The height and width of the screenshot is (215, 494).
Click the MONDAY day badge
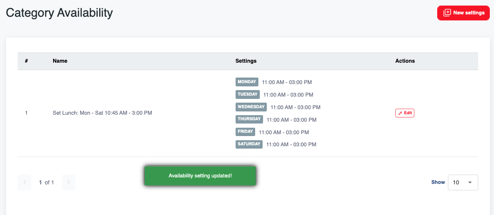tap(247, 82)
